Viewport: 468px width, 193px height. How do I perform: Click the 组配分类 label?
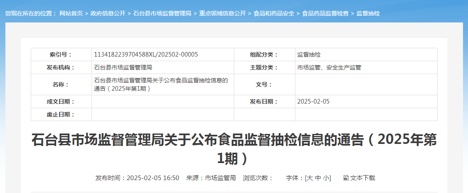pos(264,54)
